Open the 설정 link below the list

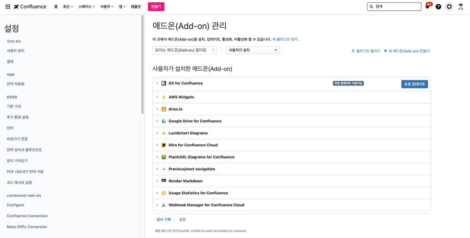coord(182,219)
